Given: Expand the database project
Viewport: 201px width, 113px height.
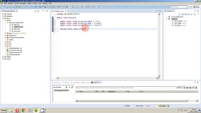Looking at the screenshot, I should [3, 16].
